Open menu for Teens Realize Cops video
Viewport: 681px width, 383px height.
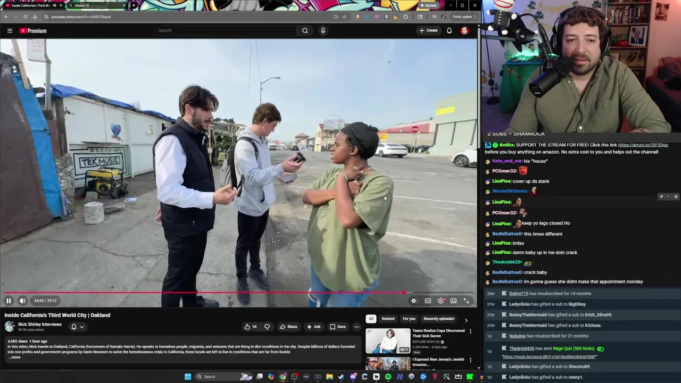(470, 331)
